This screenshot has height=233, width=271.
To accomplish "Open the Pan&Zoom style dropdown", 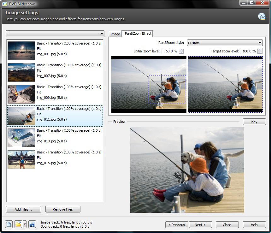I will click(x=225, y=43).
